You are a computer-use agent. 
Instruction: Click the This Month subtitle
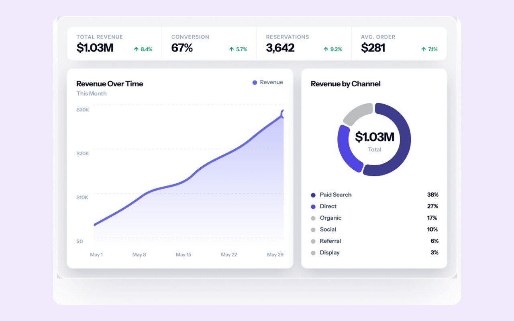click(x=92, y=93)
